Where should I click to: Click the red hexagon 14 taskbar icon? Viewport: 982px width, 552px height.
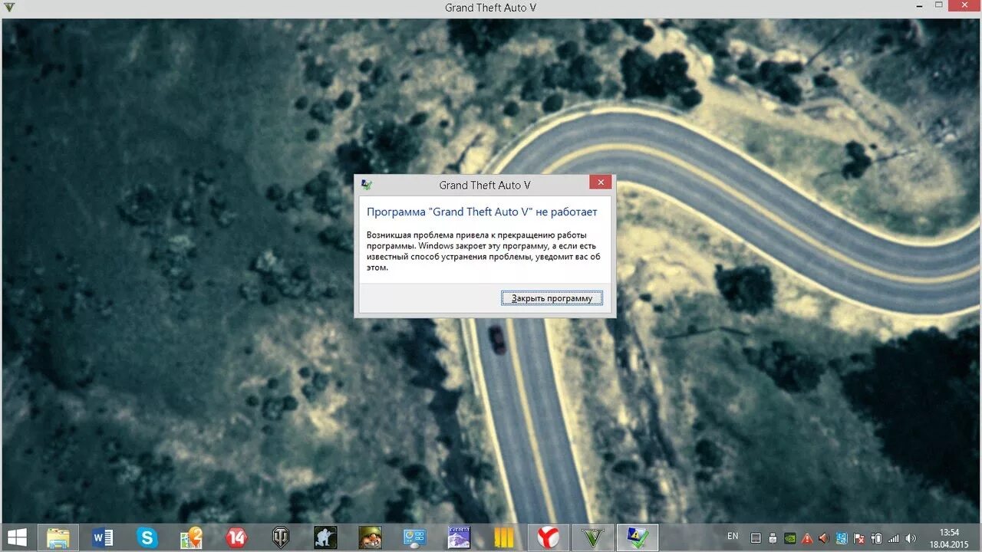236,538
